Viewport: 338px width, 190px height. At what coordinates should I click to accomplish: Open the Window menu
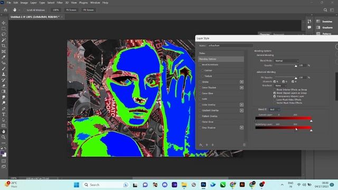(95, 3)
